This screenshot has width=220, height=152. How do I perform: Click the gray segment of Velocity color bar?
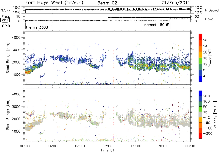pyautogui.click(x=200, y=114)
